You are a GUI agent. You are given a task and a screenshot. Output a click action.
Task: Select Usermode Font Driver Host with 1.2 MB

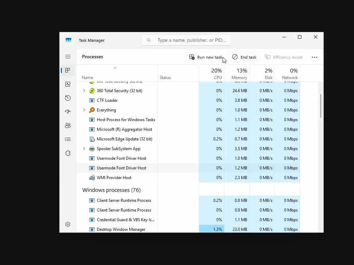pyautogui.click(x=188, y=168)
